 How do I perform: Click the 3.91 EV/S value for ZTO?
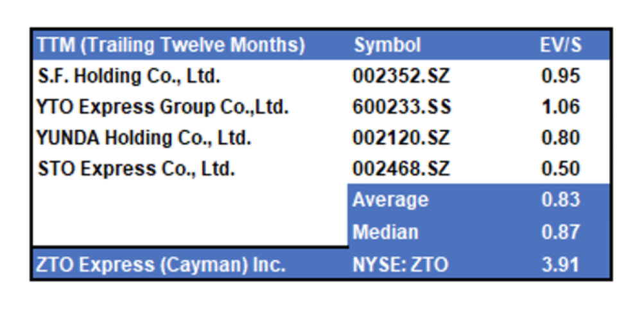tap(560, 265)
